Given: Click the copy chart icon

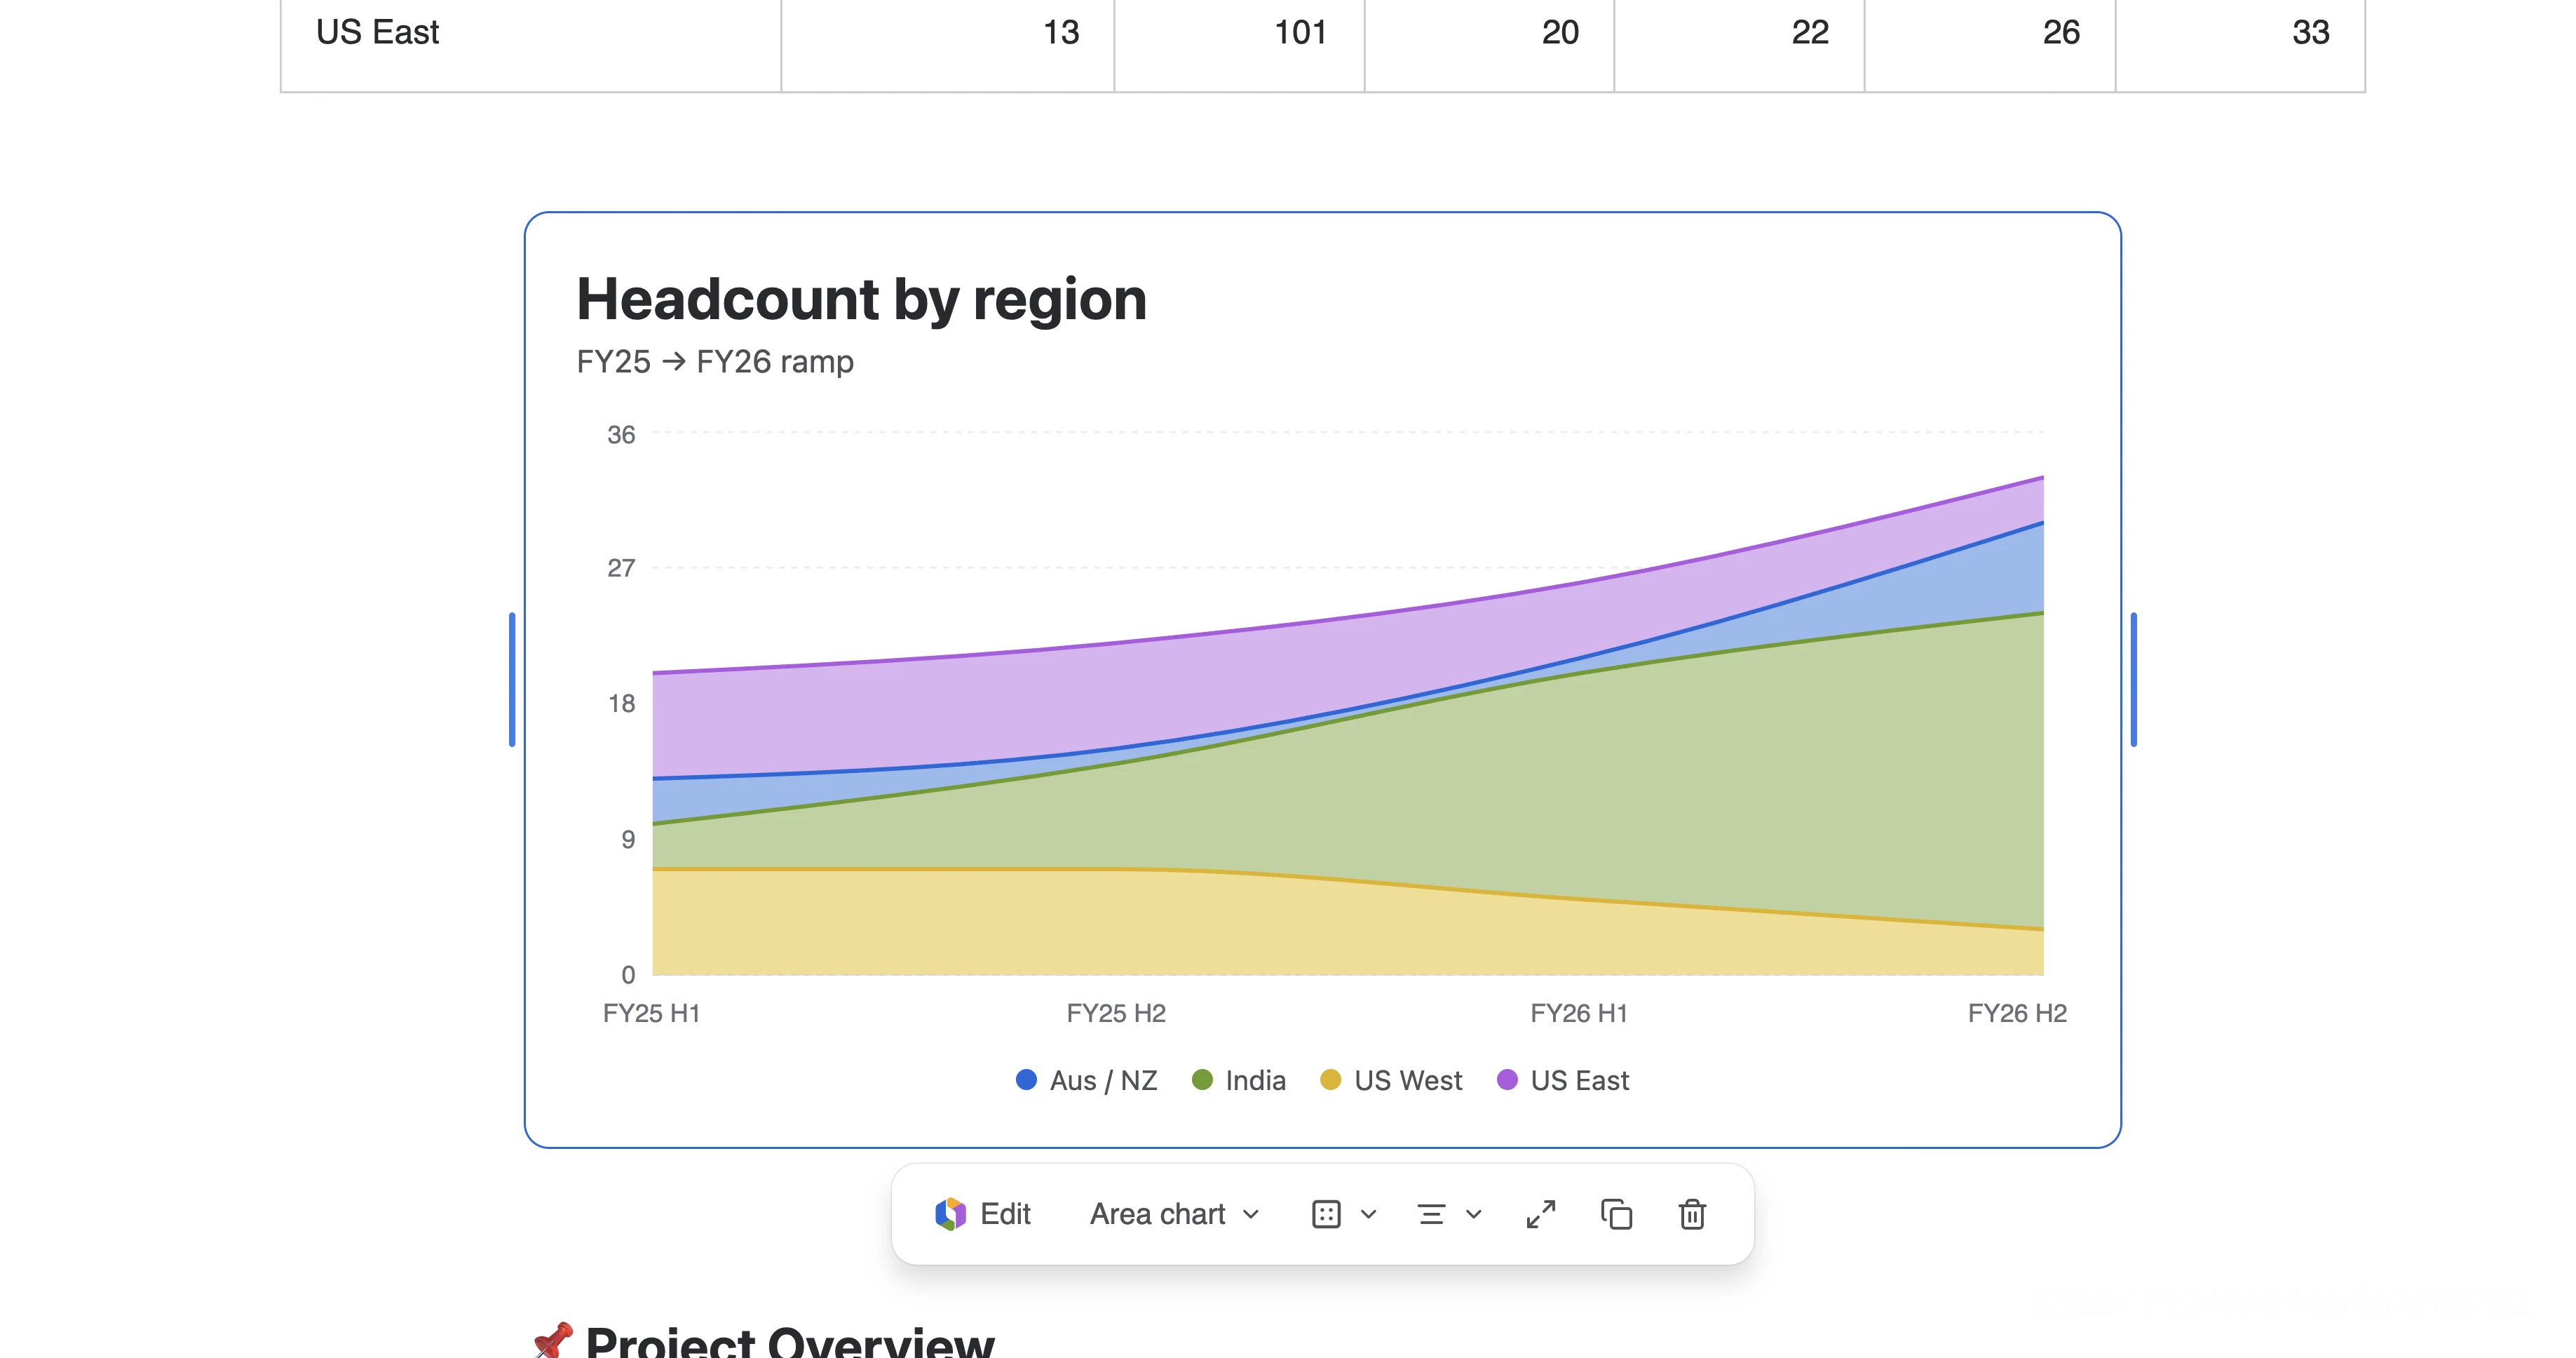Looking at the screenshot, I should point(1616,1215).
